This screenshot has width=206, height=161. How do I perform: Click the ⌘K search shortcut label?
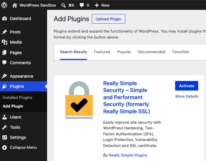71,5
